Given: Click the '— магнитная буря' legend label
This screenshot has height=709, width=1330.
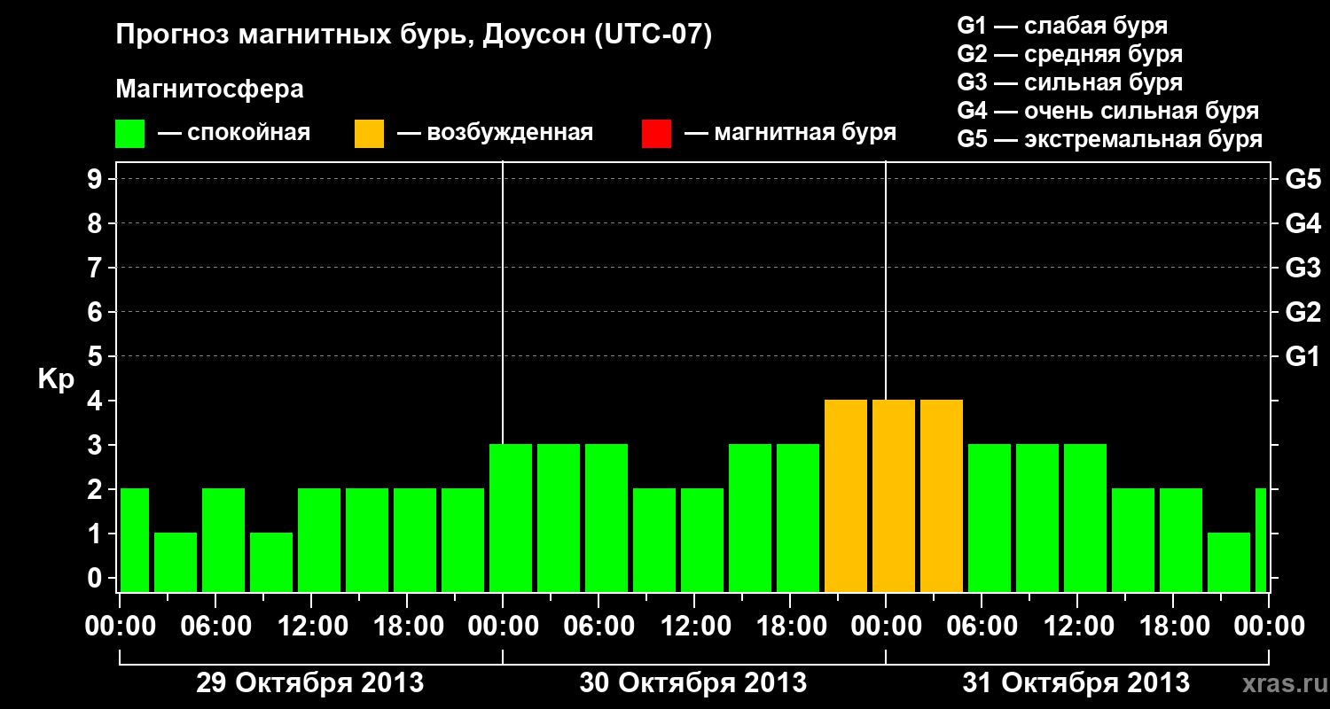Looking at the screenshot, I should [790, 133].
